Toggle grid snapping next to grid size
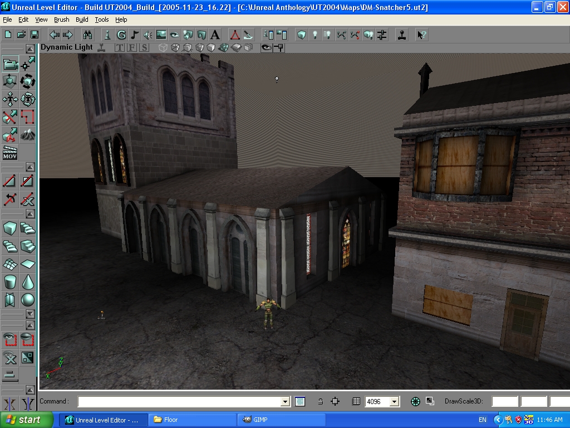 (x=356, y=401)
